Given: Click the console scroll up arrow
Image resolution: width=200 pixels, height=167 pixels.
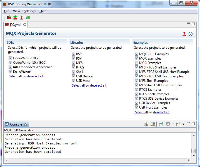Looking at the screenshot, I should [194, 135].
